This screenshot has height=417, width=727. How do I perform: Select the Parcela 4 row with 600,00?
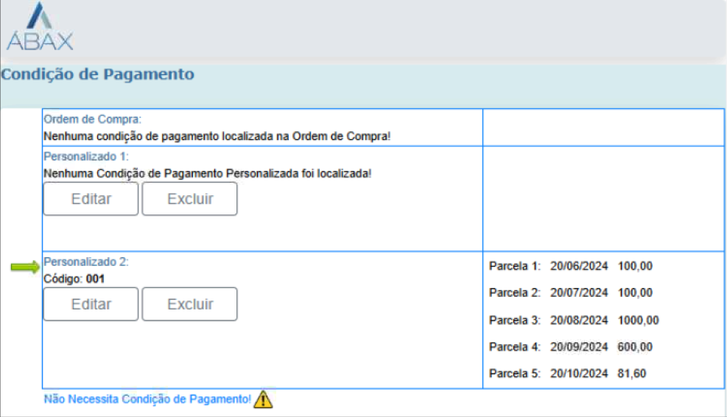[x=572, y=346]
